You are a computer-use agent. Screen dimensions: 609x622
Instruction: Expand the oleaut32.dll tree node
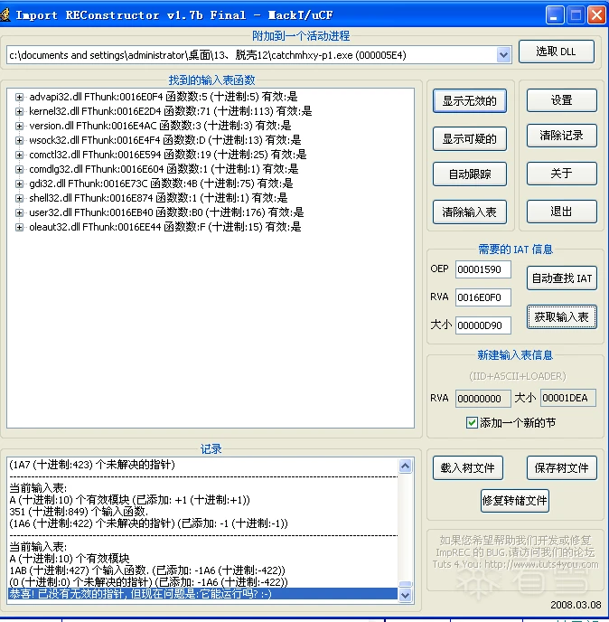click(x=19, y=227)
